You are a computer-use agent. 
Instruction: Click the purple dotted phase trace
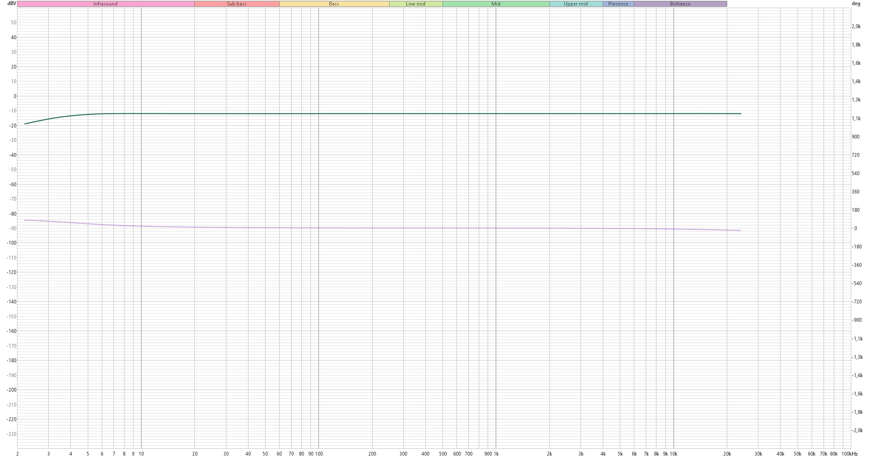point(384,228)
